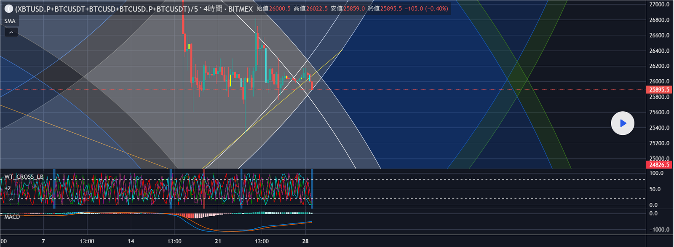Open symbol search from XBTUSD.P formula title
The width and height of the screenshot is (674, 247).
tap(101, 9)
